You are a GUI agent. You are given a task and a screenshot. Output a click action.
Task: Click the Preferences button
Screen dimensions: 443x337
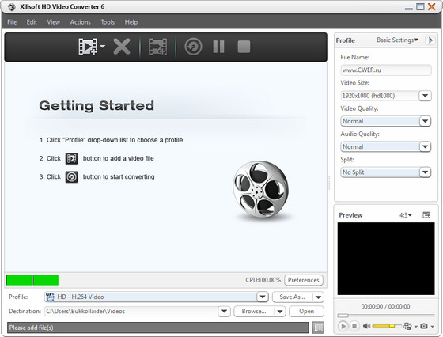(304, 280)
